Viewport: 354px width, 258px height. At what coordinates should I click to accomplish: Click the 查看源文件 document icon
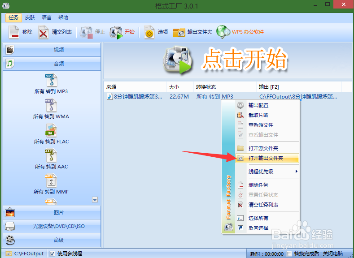point(240,125)
